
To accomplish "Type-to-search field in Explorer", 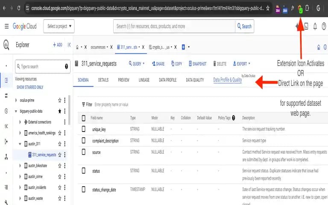I will 43,67.
